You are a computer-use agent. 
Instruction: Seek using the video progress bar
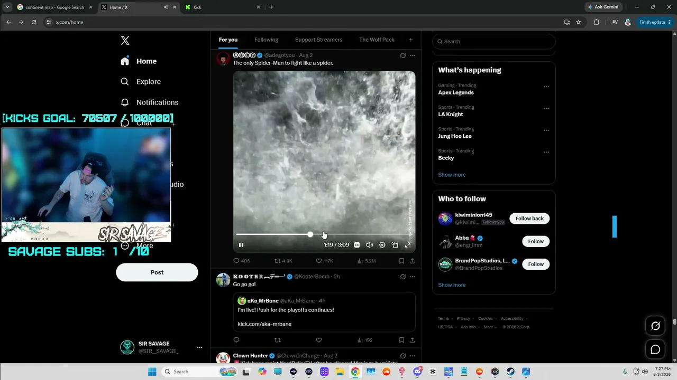tap(324, 234)
